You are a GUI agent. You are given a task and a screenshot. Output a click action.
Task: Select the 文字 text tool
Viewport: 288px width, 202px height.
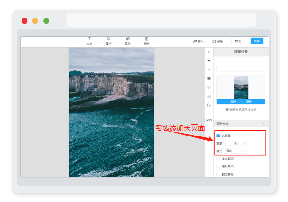(89, 41)
